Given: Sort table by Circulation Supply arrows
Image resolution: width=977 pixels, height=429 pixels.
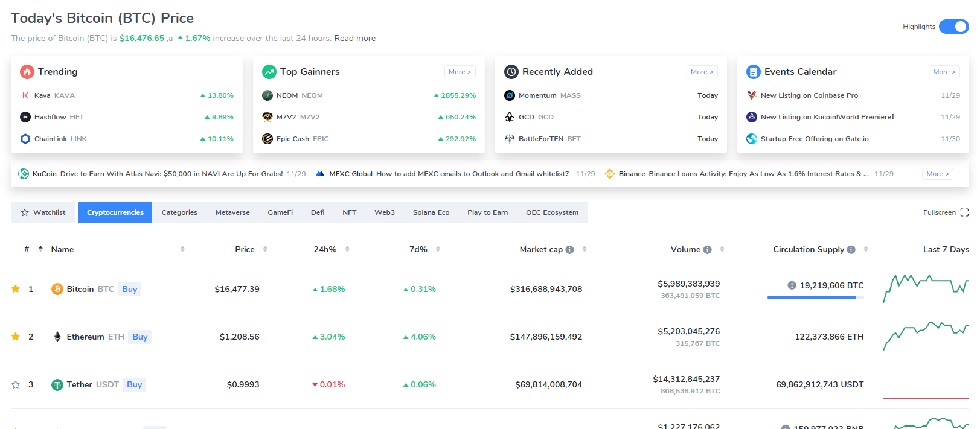Looking at the screenshot, I should [866, 249].
